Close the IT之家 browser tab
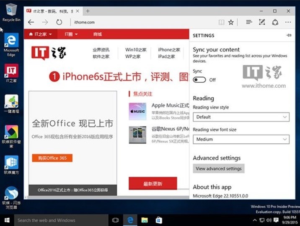 click(x=77, y=11)
